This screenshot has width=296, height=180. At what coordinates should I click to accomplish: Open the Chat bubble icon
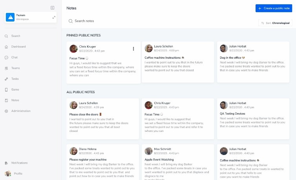tap(6, 58)
